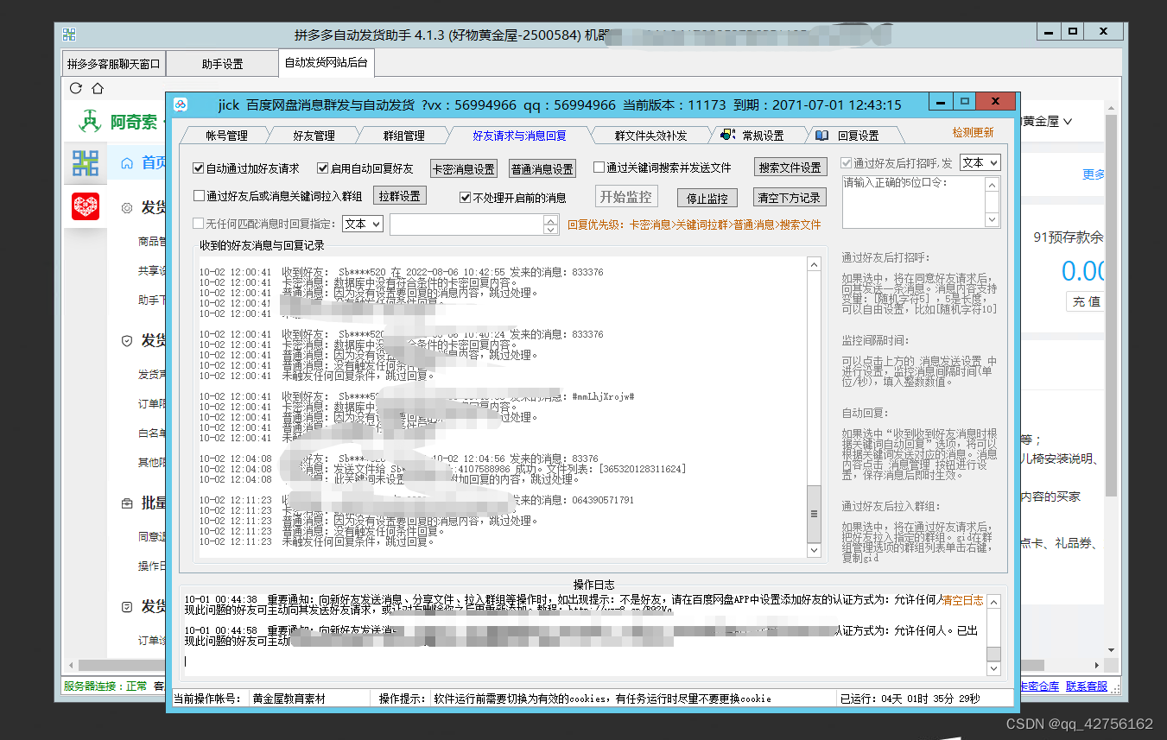The width and height of the screenshot is (1167, 740).
Task: Click 清空下方记录 button
Action: coord(790,198)
